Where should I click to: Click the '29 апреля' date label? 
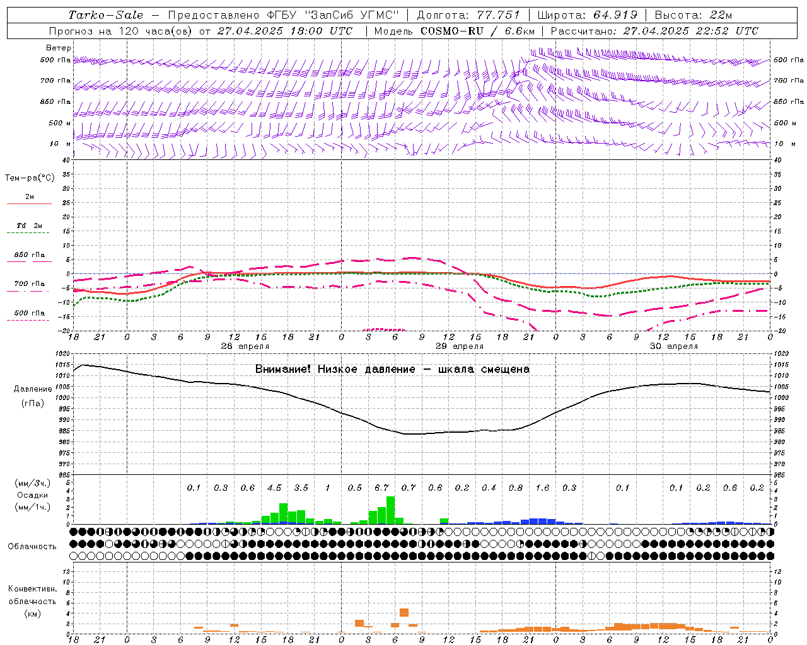coord(460,346)
